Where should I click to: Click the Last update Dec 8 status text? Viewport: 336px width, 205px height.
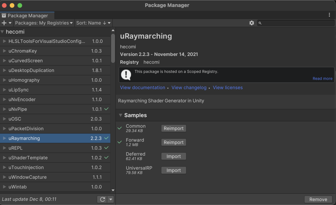point(29,199)
